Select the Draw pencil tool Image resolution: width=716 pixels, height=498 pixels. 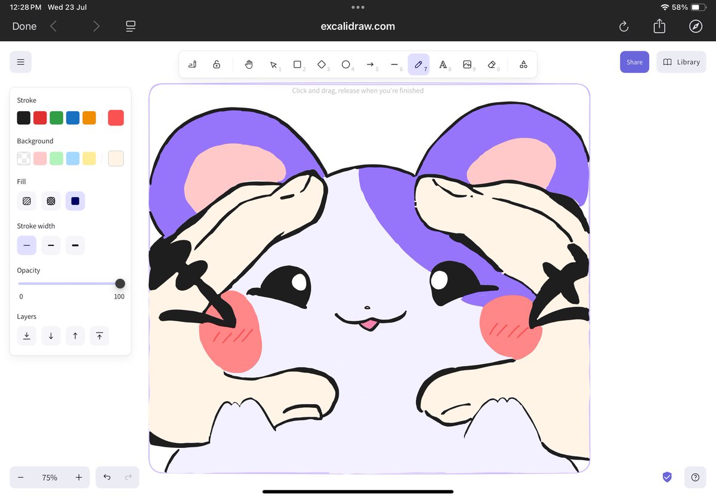(x=418, y=64)
